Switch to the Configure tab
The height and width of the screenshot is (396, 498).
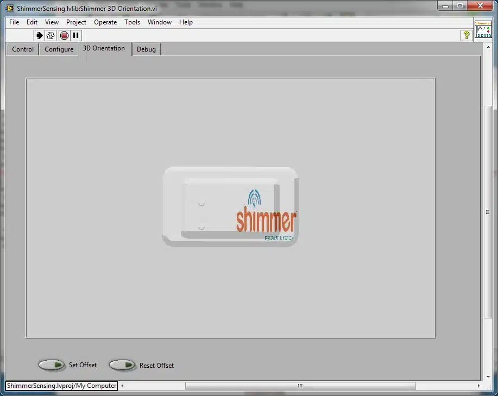59,49
